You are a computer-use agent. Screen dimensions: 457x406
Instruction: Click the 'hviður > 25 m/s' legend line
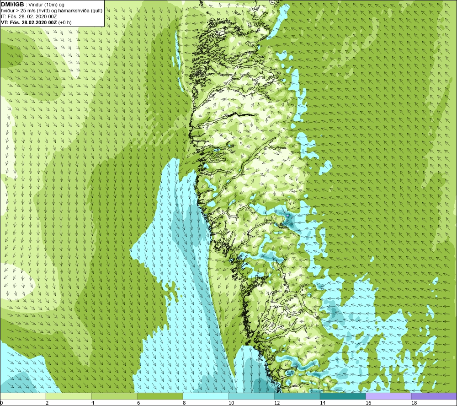click(x=52, y=11)
